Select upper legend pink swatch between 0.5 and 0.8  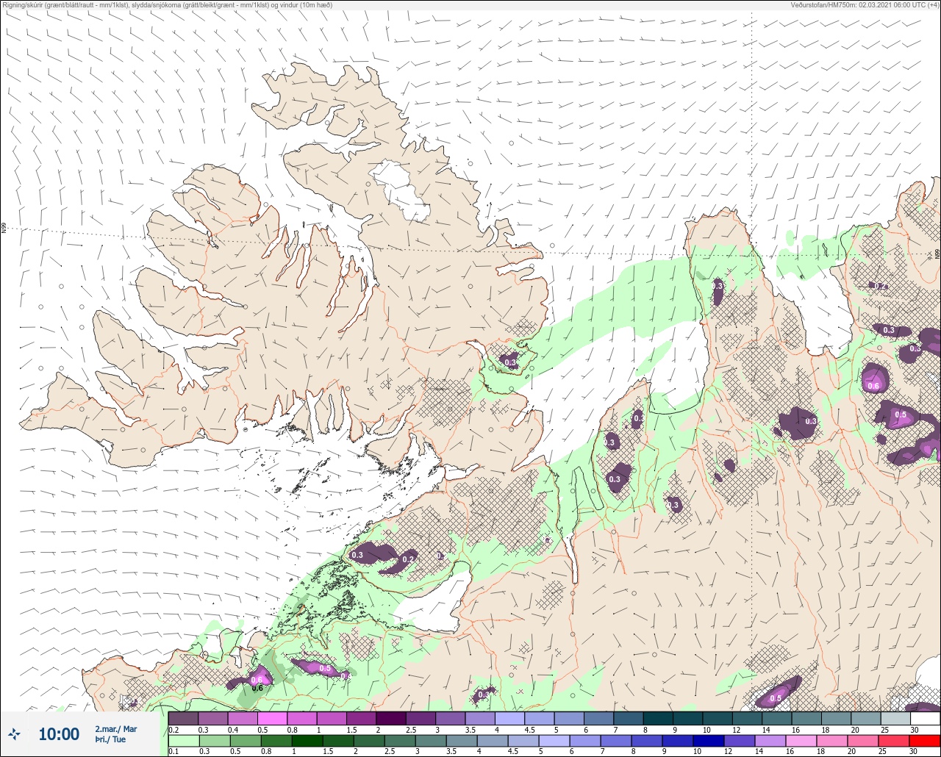[x=272, y=718]
